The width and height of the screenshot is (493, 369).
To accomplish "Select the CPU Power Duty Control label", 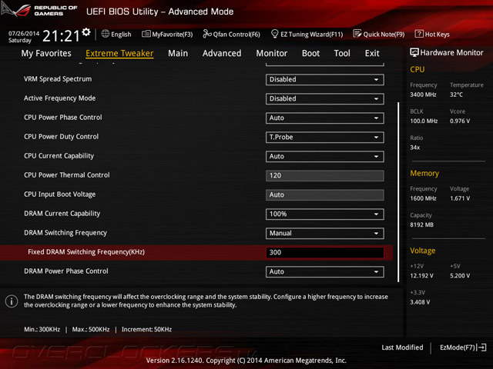I will tap(62, 137).
